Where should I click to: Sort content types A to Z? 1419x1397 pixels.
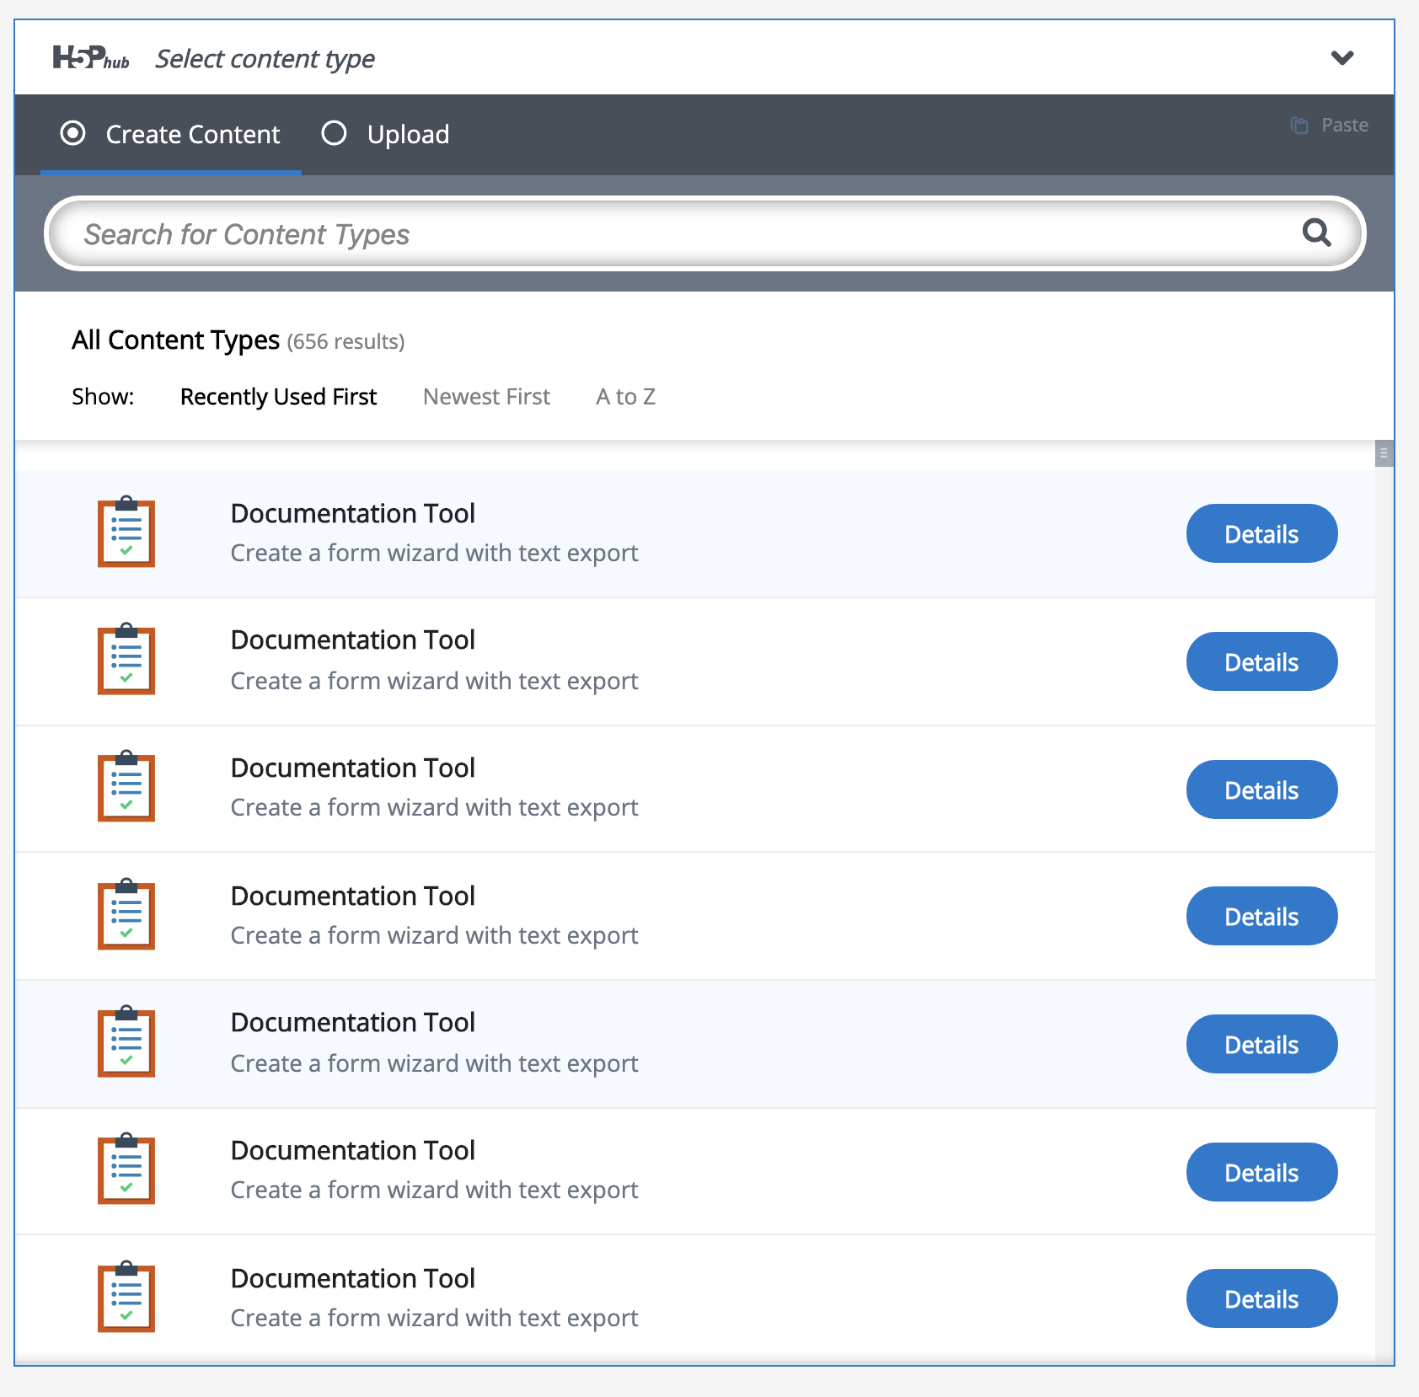tap(625, 397)
